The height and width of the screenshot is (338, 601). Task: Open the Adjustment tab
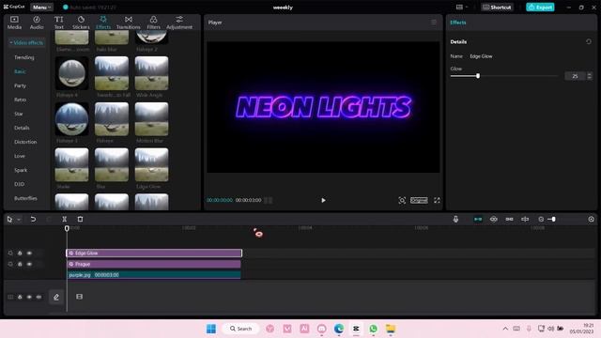179,23
